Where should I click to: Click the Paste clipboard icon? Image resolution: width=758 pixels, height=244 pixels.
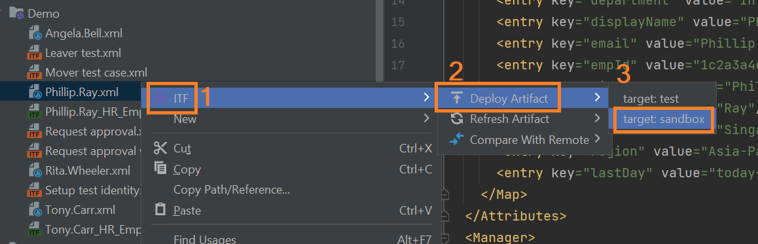coord(160,210)
